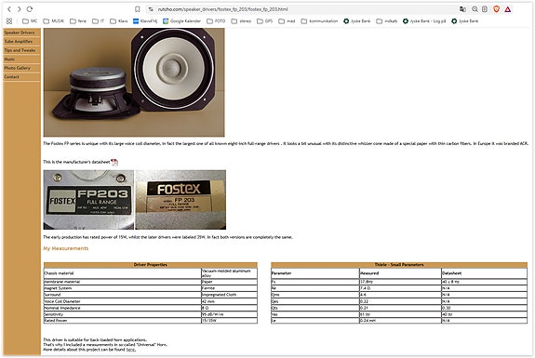Open Photo Gallery in the sidebar menu
This screenshot has height=358, width=535.
[x=21, y=68]
